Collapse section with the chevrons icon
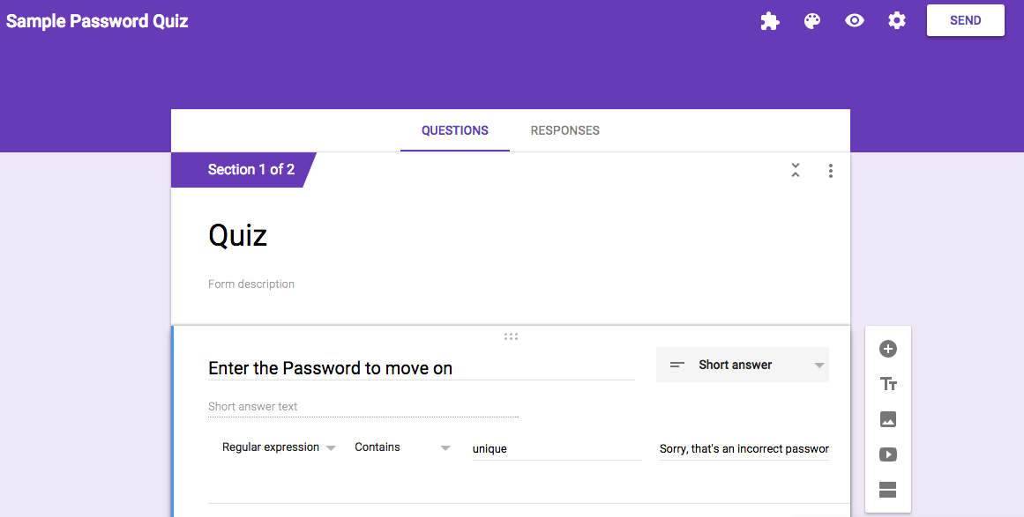 pos(796,170)
